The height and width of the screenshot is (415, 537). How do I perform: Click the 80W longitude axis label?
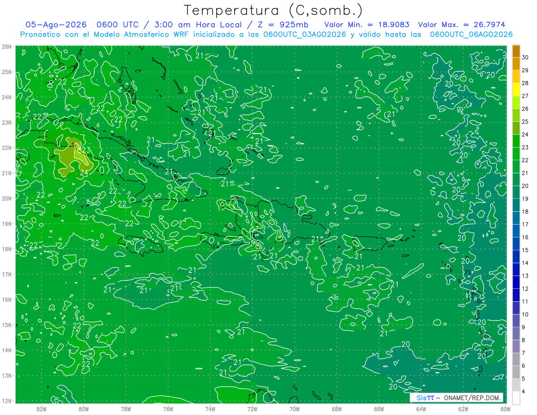point(84,409)
